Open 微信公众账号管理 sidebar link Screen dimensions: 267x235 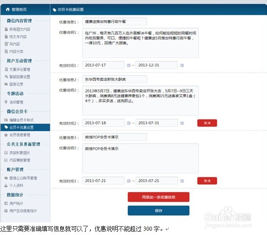point(23,178)
